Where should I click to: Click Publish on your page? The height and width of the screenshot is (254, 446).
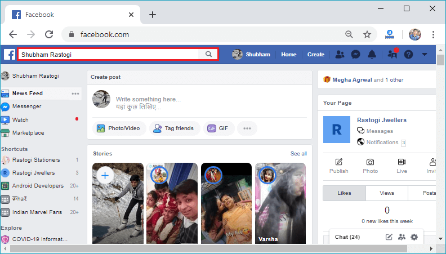coord(339,166)
